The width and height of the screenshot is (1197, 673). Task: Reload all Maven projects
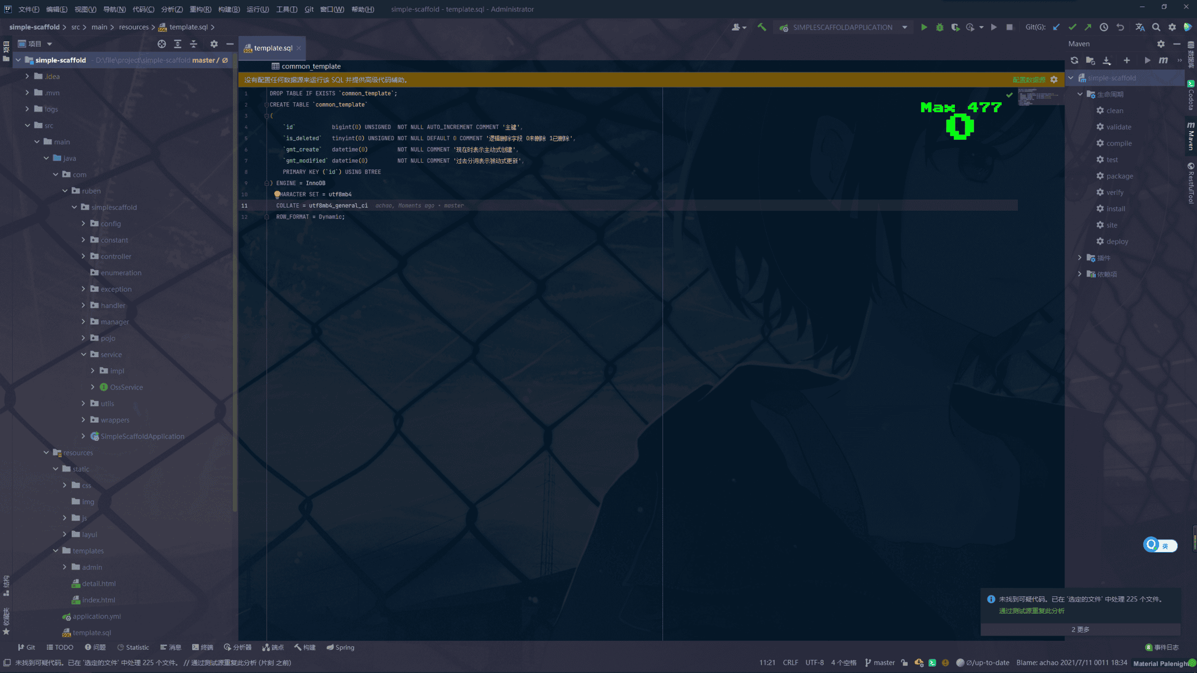pos(1074,60)
